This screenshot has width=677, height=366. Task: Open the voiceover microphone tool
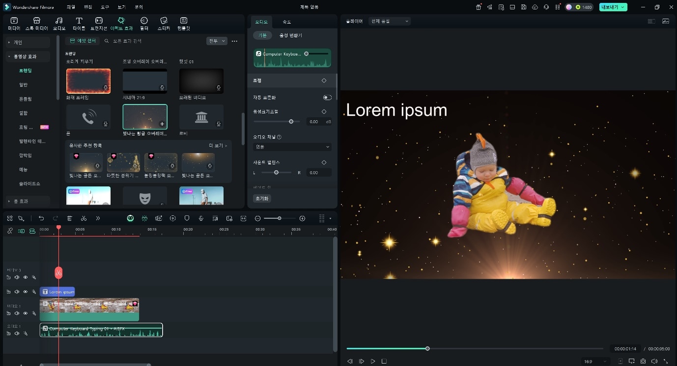(201, 218)
